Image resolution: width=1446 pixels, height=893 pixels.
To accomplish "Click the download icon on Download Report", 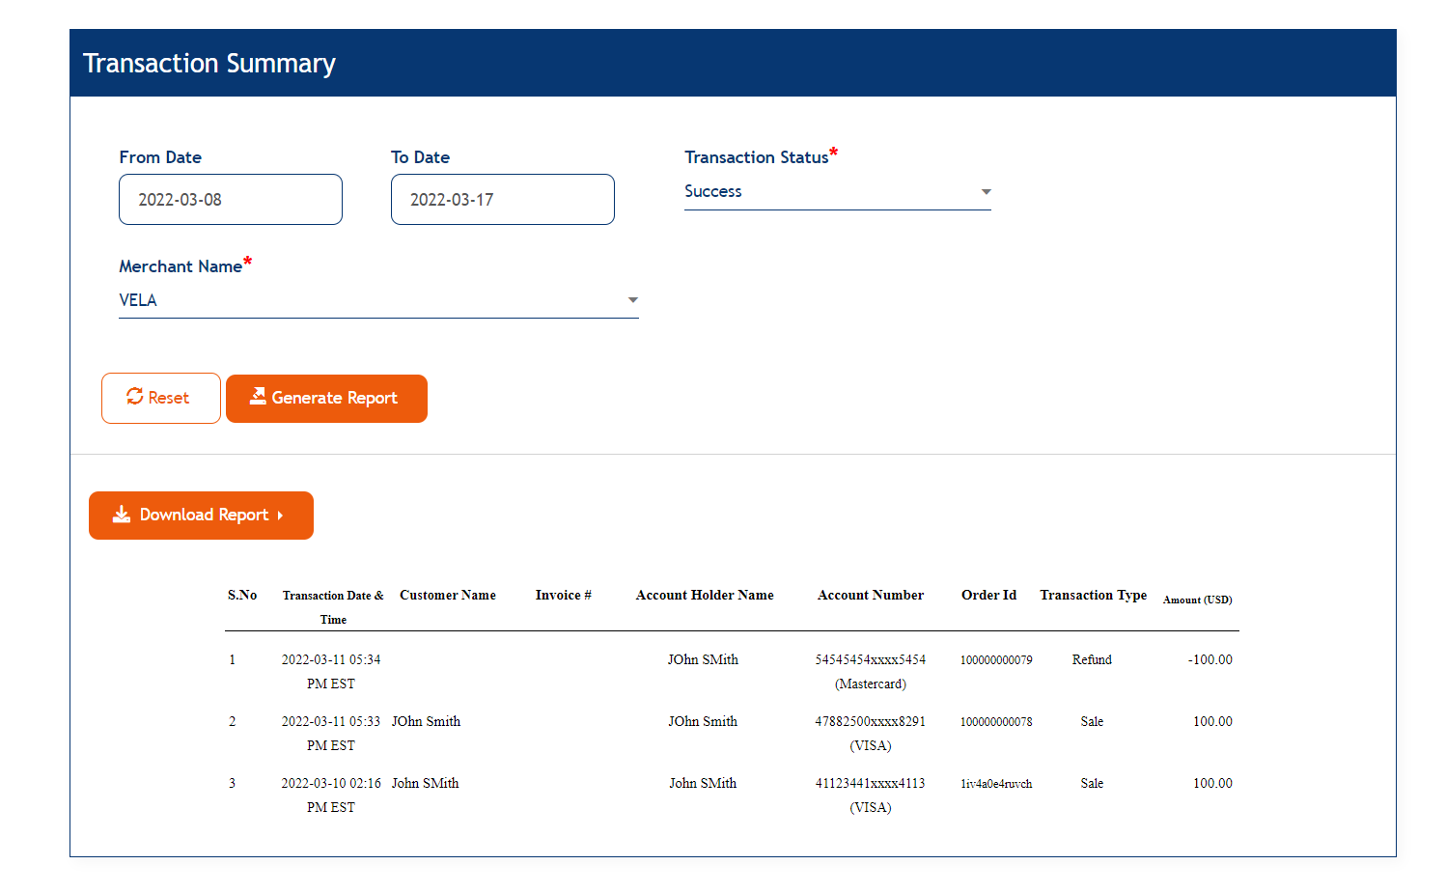I will [x=121, y=515].
